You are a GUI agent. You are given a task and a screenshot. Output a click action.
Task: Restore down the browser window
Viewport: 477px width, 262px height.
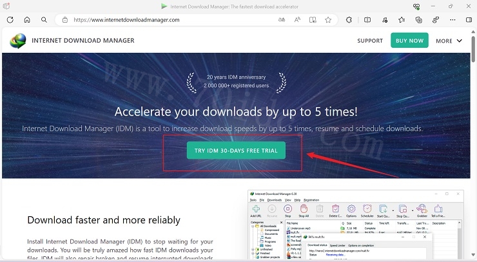pos(451,6)
